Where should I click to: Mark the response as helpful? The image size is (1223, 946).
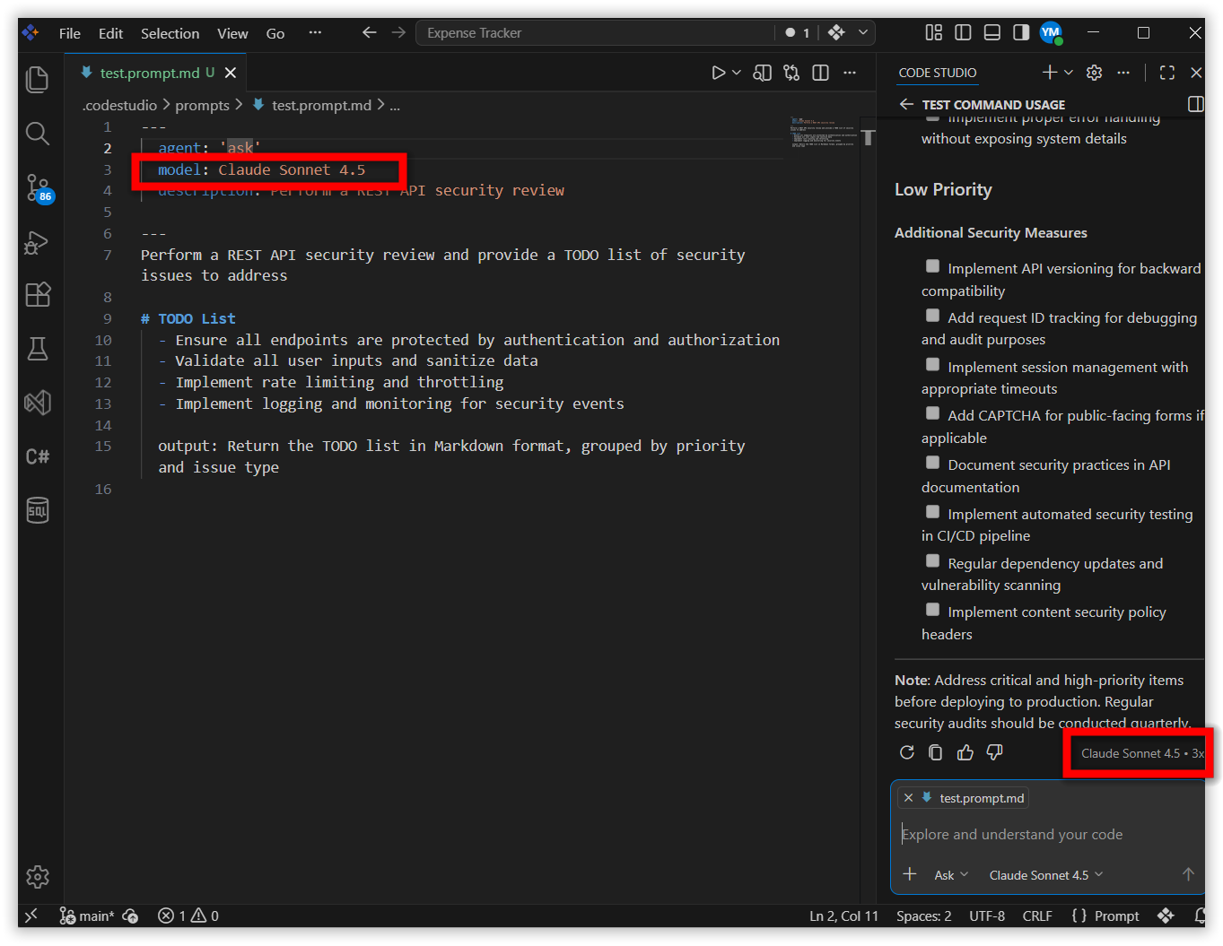click(965, 752)
